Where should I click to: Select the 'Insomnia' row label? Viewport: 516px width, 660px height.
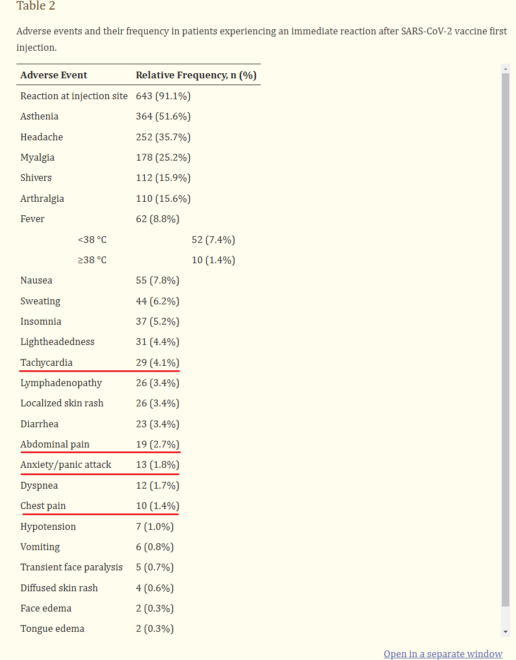(x=41, y=322)
